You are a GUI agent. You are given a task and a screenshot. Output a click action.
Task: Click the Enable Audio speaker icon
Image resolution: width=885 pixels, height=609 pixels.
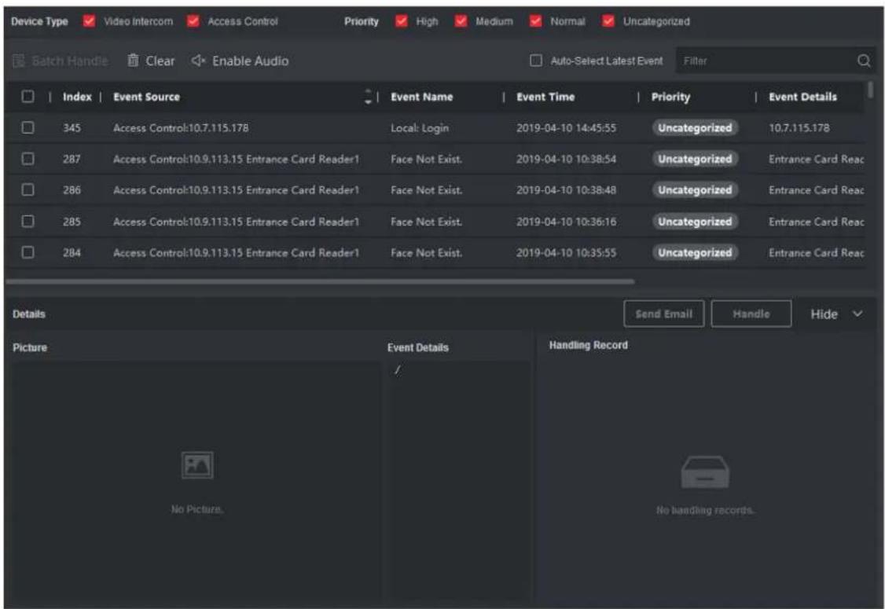pos(198,61)
